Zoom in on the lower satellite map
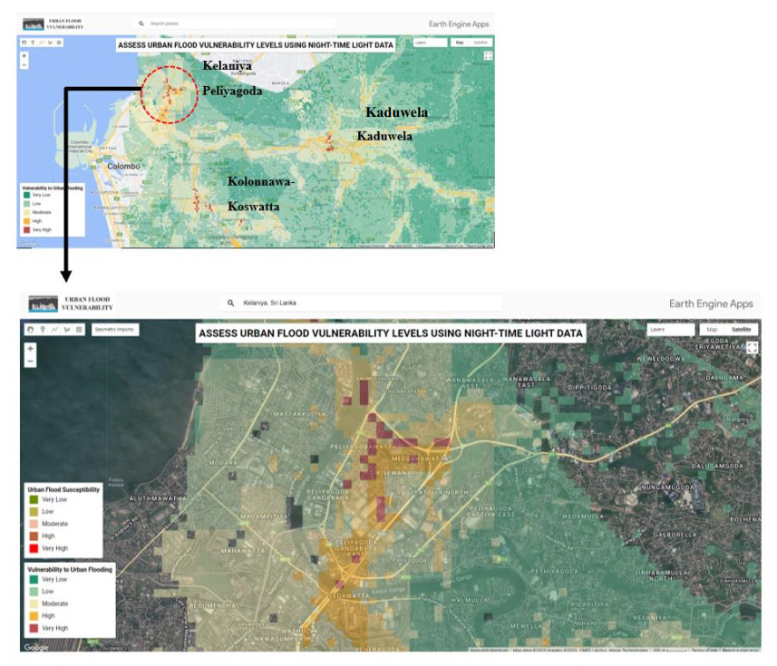 tap(31, 349)
